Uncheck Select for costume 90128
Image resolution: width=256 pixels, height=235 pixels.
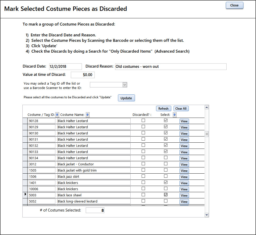pyautogui.click(x=166, y=120)
